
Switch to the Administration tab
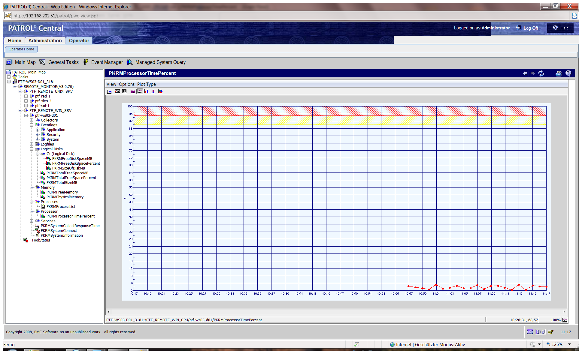pos(45,40)
